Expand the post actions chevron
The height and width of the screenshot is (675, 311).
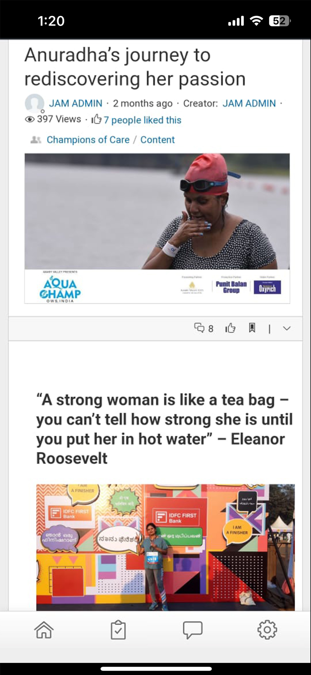pyautogui.click(x=287, y=328)
